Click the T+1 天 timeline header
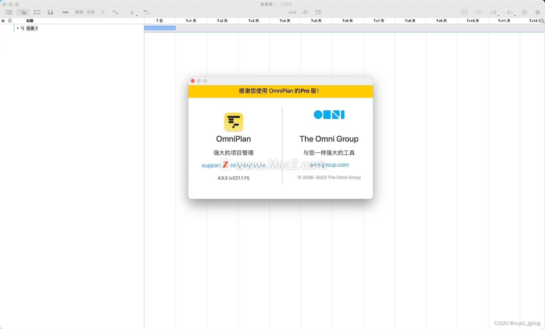The width and height of the screenshot is (545, 329). tap(191, 21)
